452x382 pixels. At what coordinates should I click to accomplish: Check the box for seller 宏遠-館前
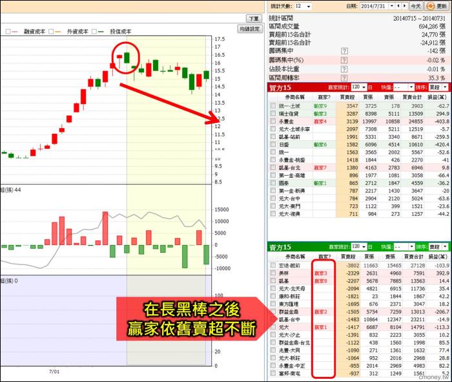coord(272,265)
